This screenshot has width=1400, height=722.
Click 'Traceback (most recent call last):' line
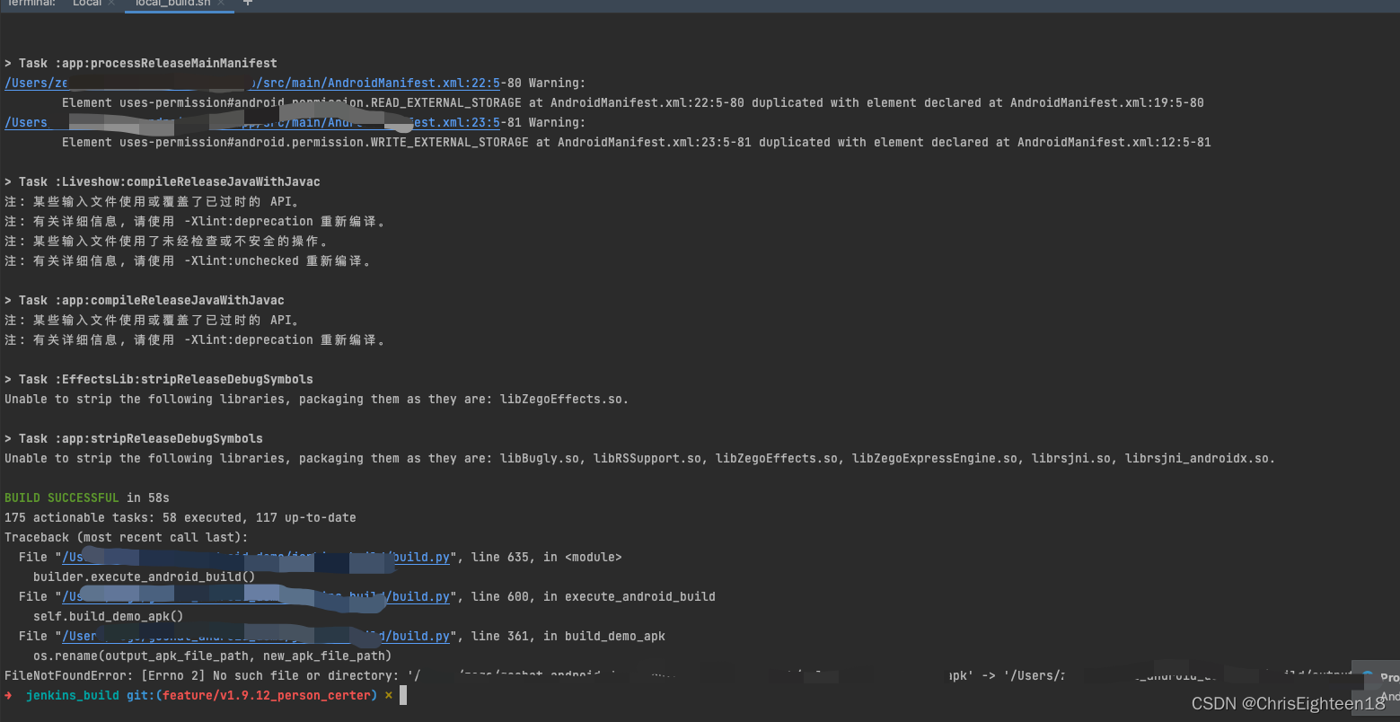pos(127,537)
